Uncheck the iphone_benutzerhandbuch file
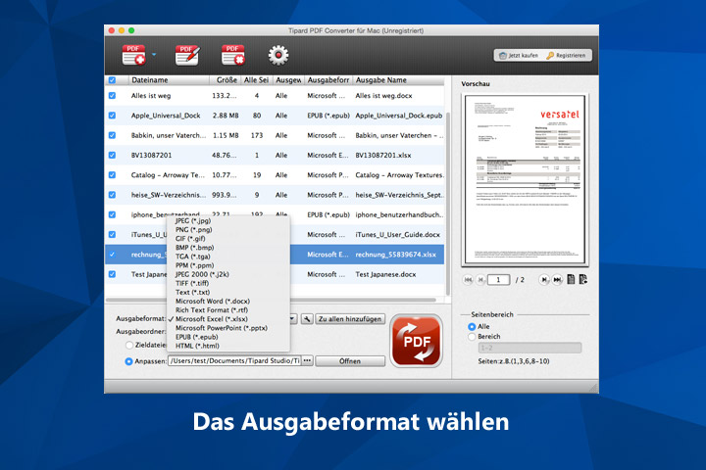The height and width of the screenshot is (470, 706). click(112, 214)
